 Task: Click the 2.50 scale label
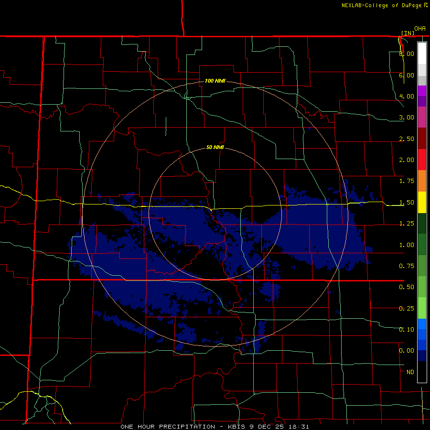click(x=407, y=139)
